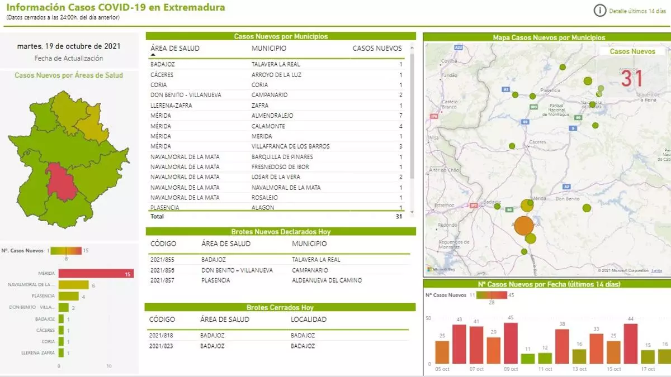
Task: Sort table by MUNICIPIO column header
Action: pyautogui.click(x=269, y=49)
